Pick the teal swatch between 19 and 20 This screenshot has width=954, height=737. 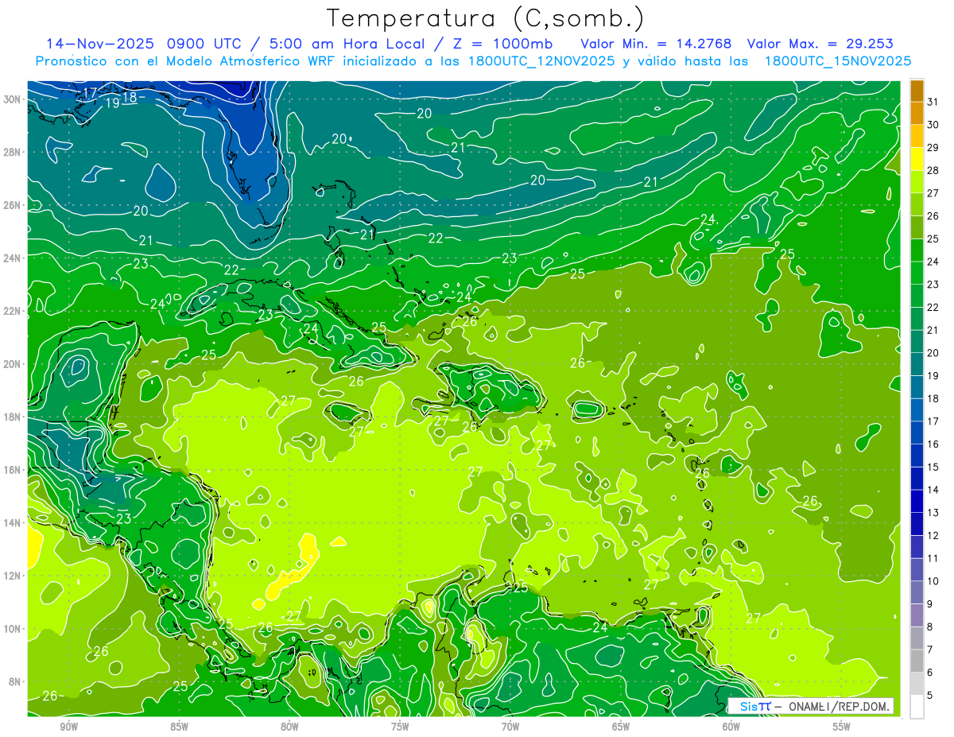[x=917, y=364]
